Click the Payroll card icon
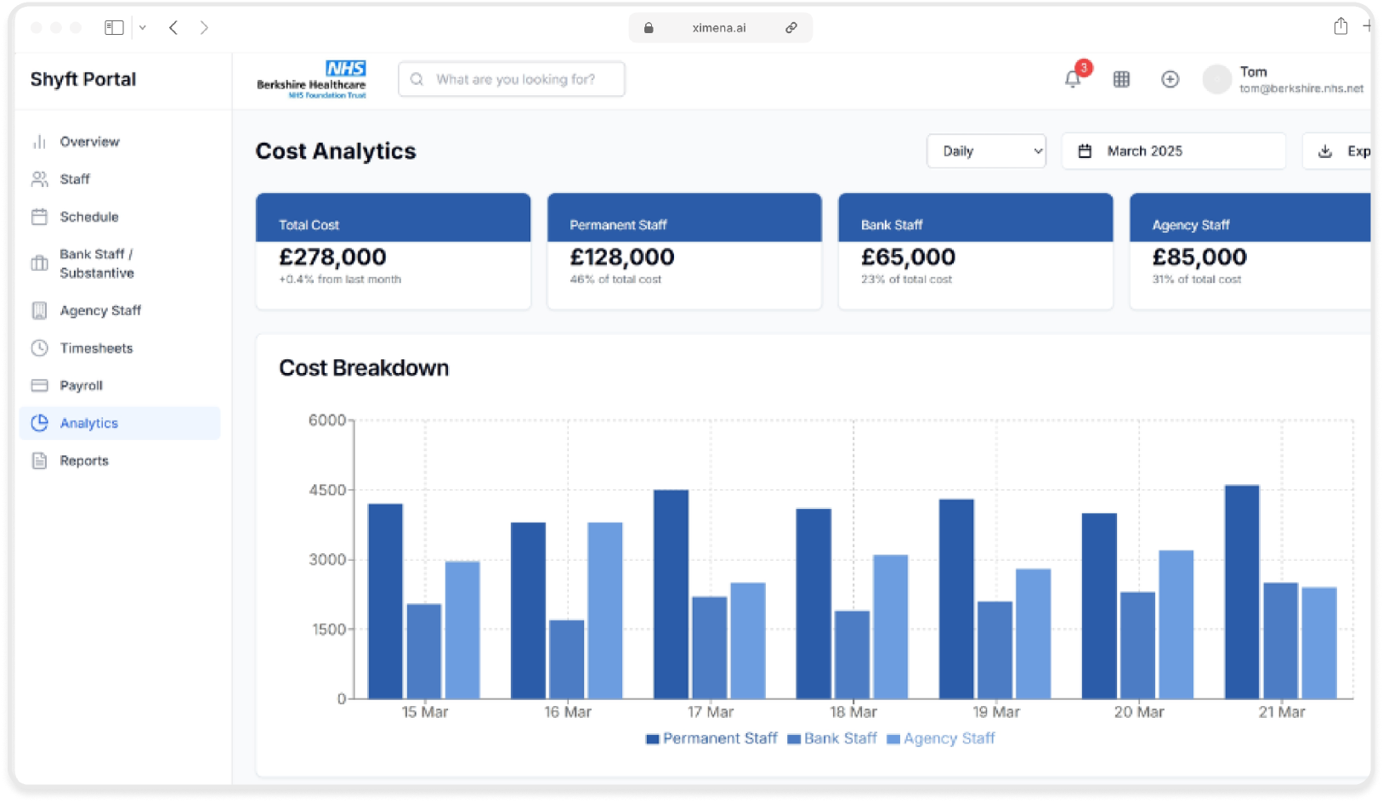This screenshot has height=802, width=1383. click(x=39, y=386)
